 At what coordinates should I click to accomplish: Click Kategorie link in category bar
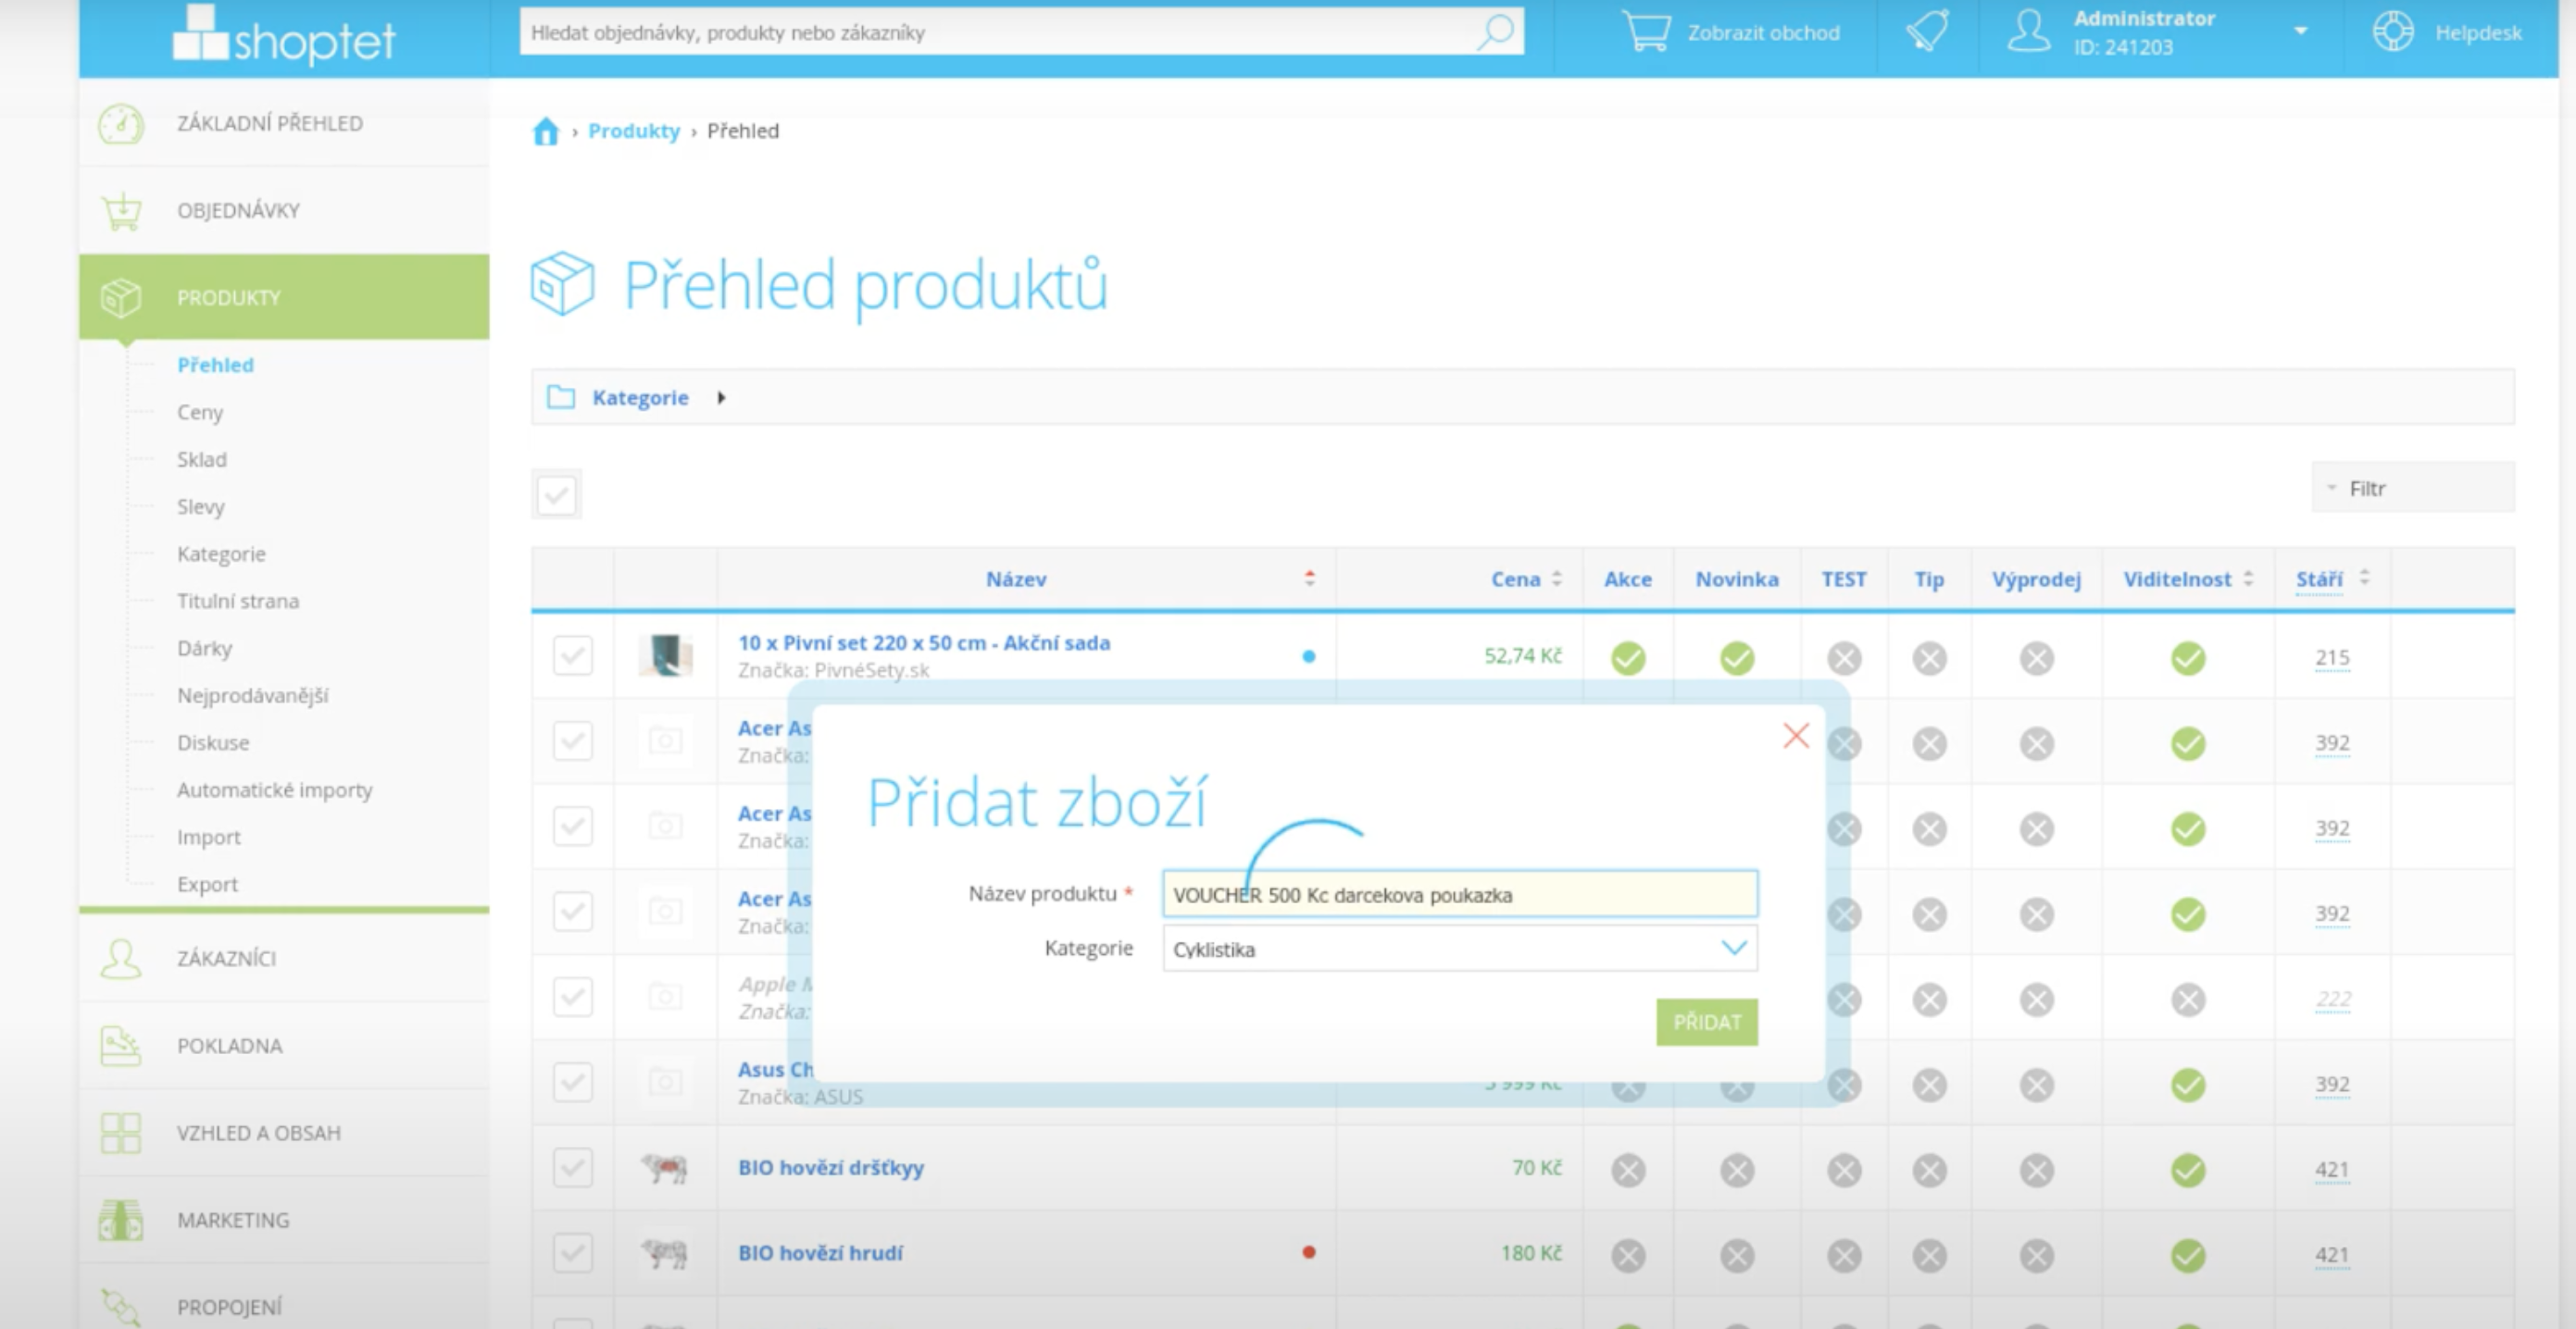coord(640,398)
